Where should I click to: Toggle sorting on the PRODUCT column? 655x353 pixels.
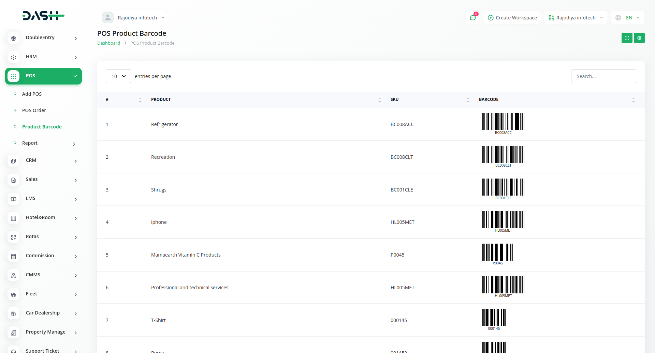click(380, 100)
